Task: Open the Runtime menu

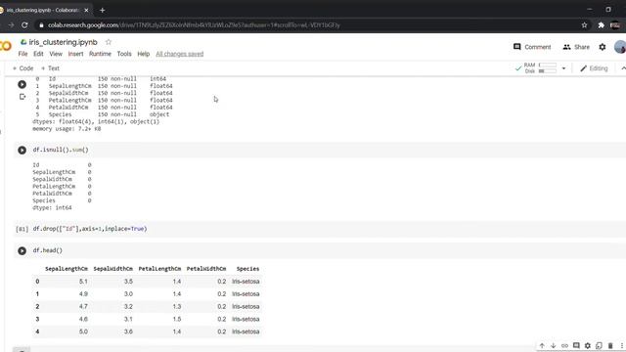Action: pos(100,54)
